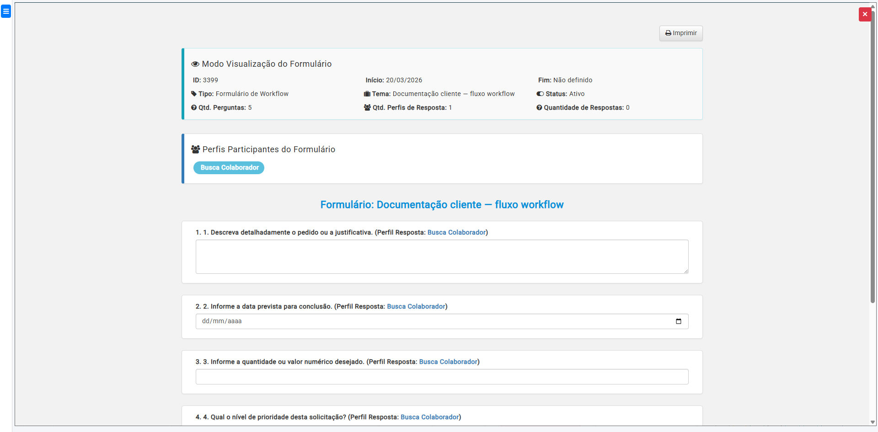Click users icon in Perfis Participantes heading

pyautogui.click(x=196, y=149)
